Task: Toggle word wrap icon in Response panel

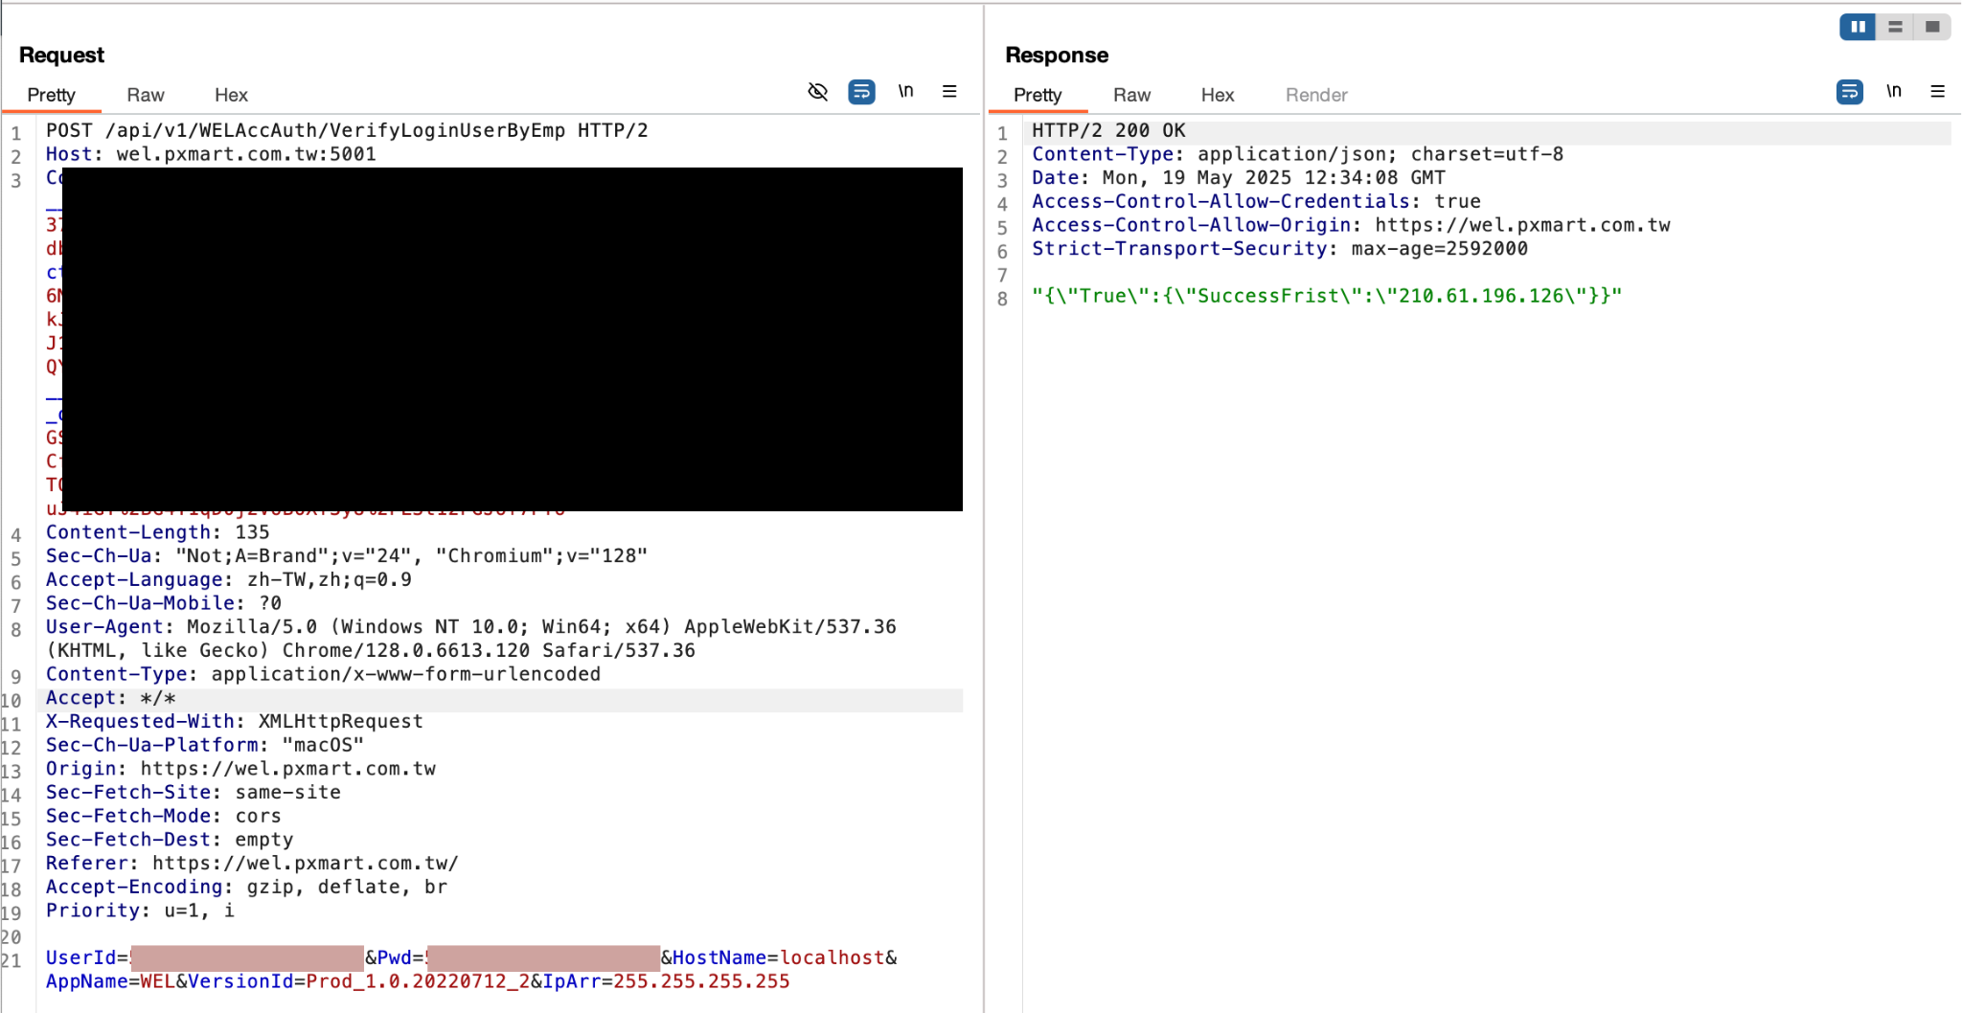Action: pyautogui.click(x=1849, y=91)
